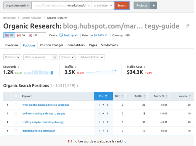Click the 1.2K keywords value
This screenshot has width=196, height=146.
point(8,72)
